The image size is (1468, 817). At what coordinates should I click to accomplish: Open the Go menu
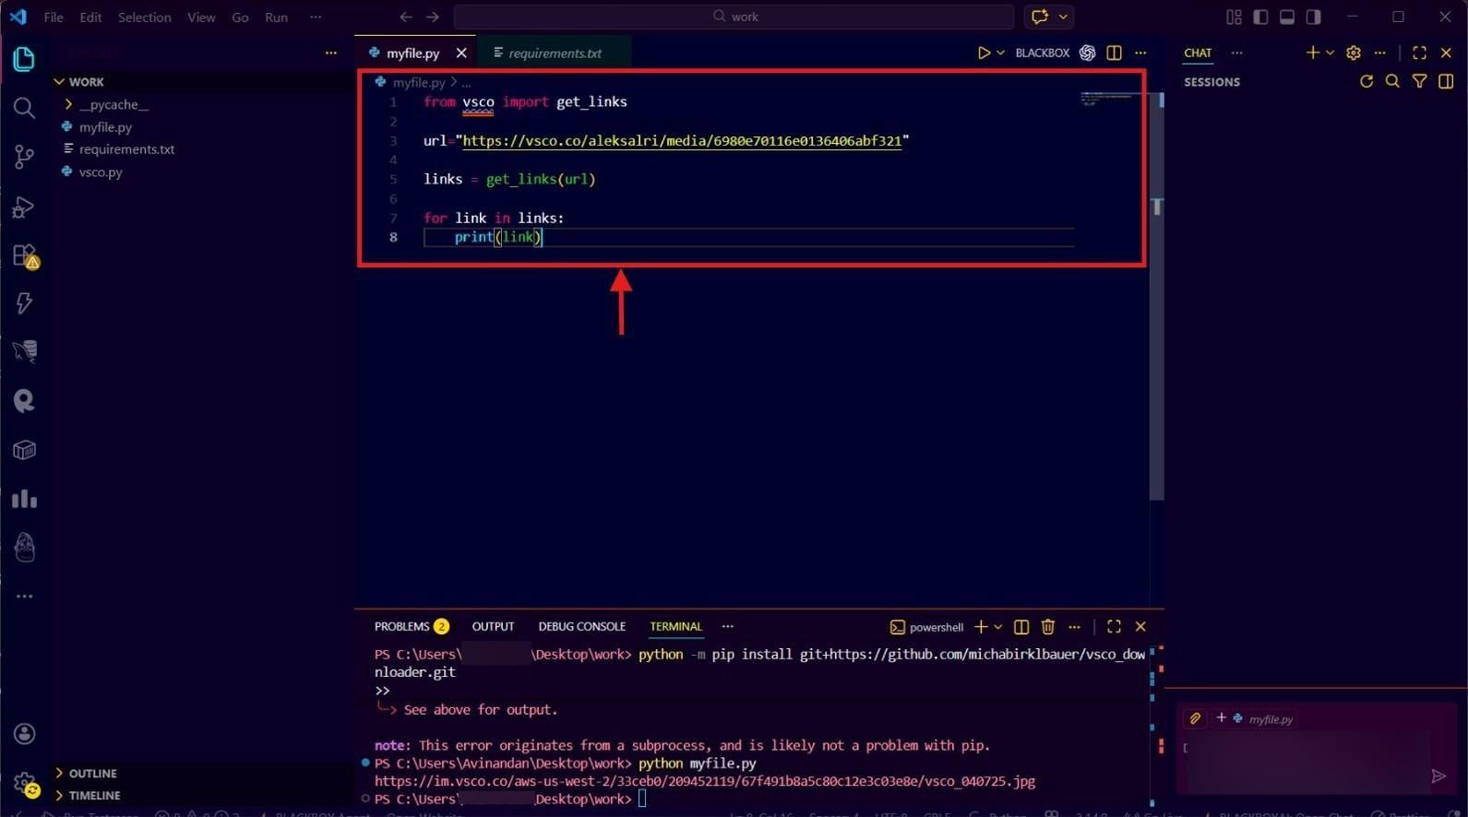[240, 17]
